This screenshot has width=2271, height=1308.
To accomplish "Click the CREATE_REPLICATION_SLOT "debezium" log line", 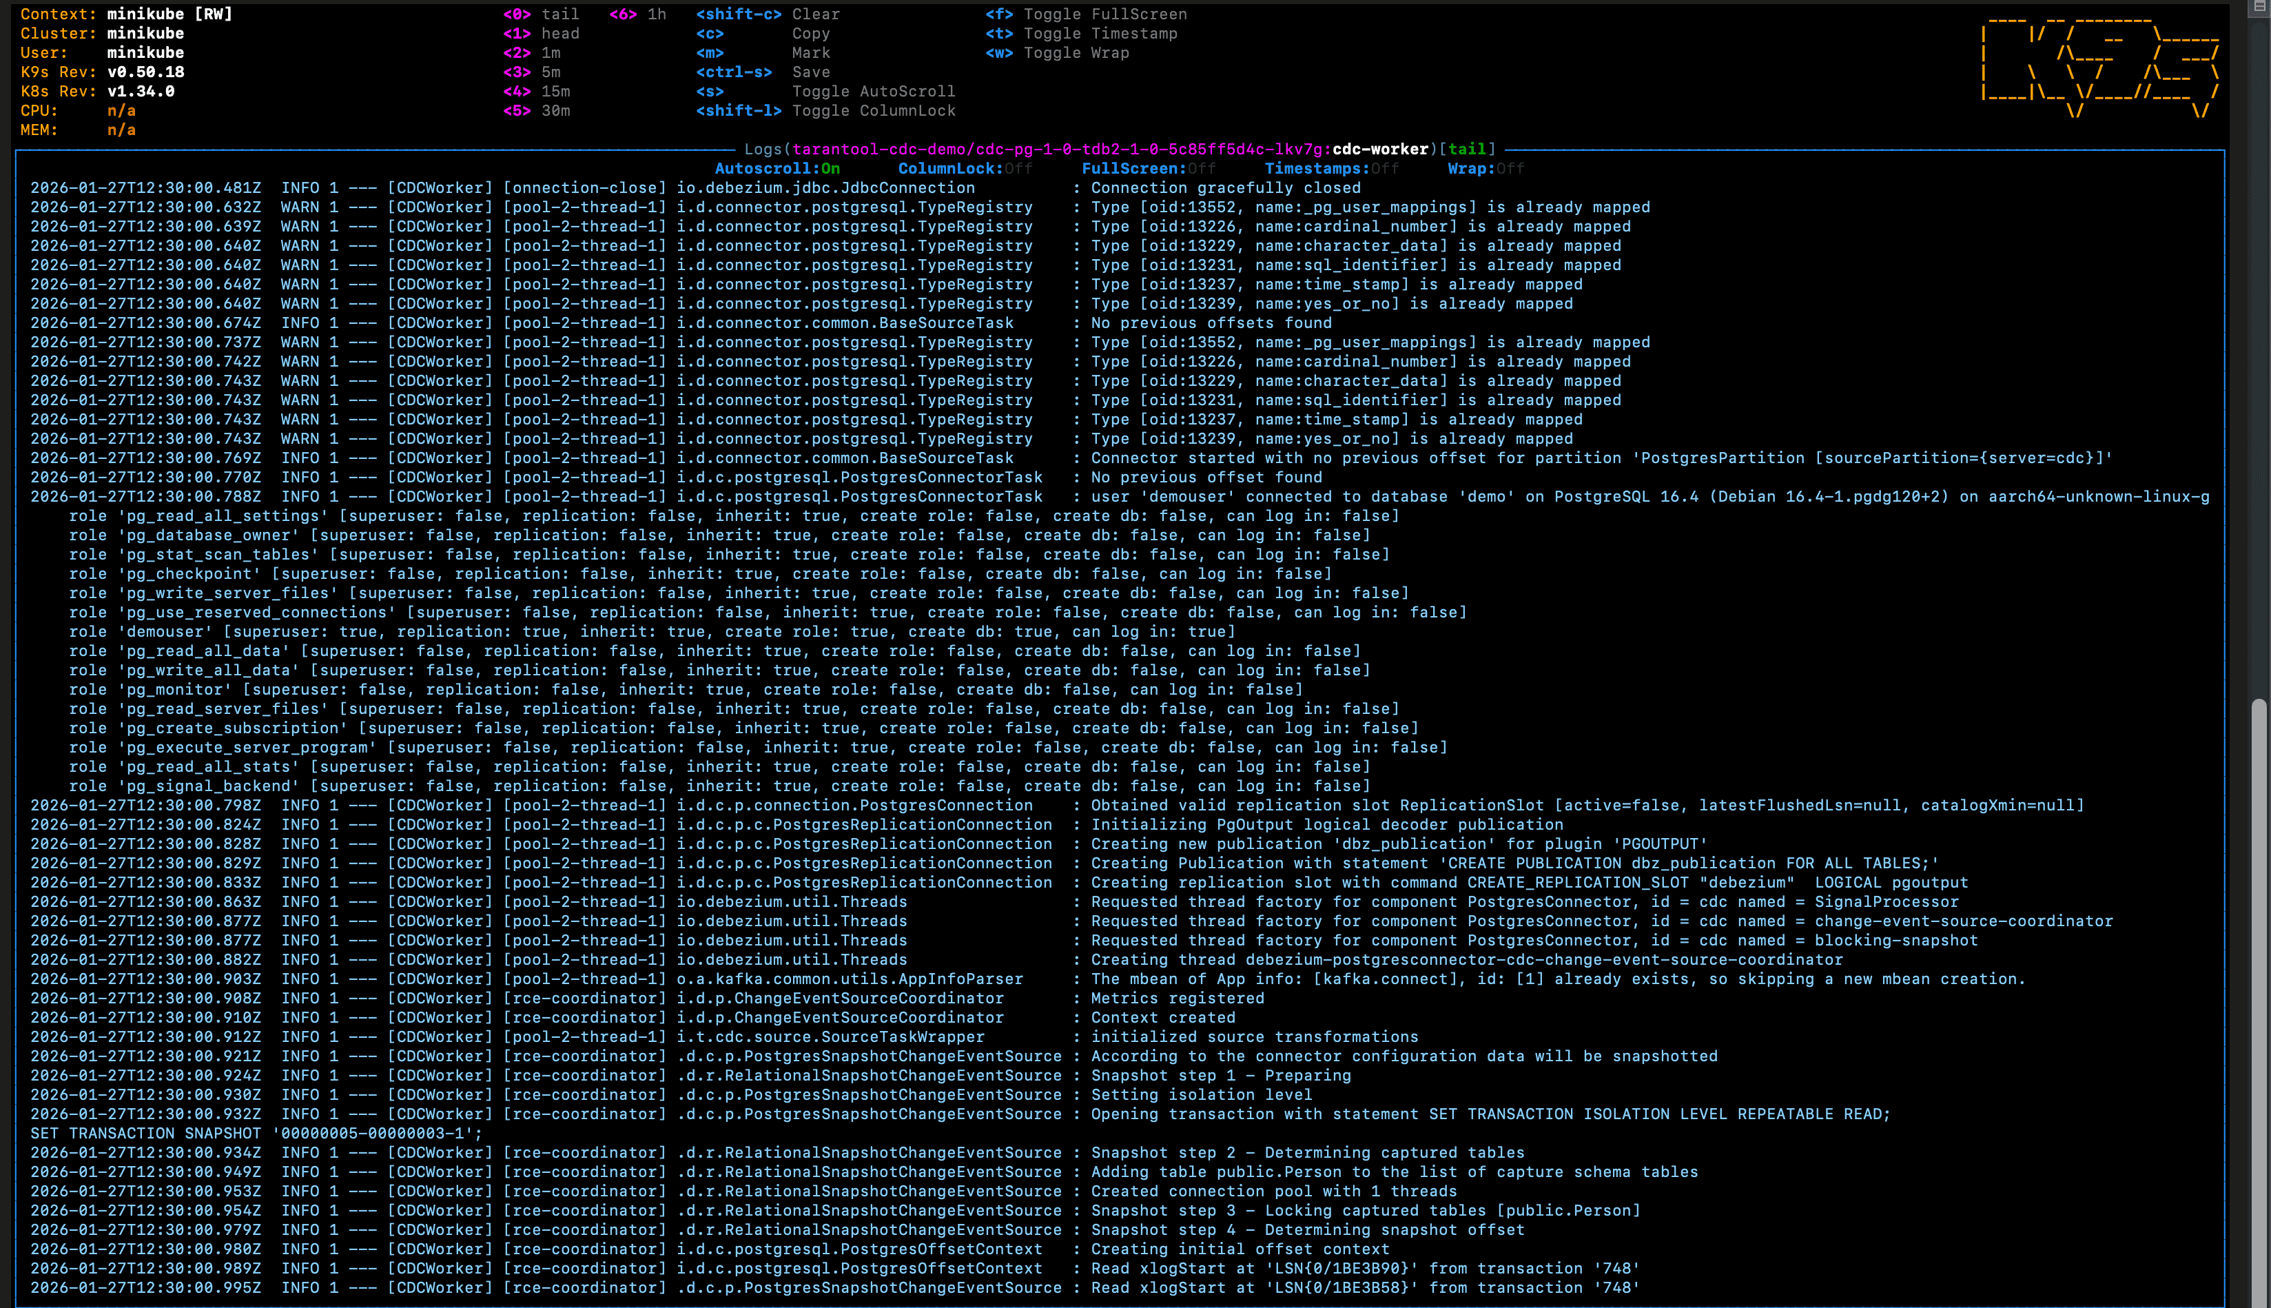I will (1000, 883).
